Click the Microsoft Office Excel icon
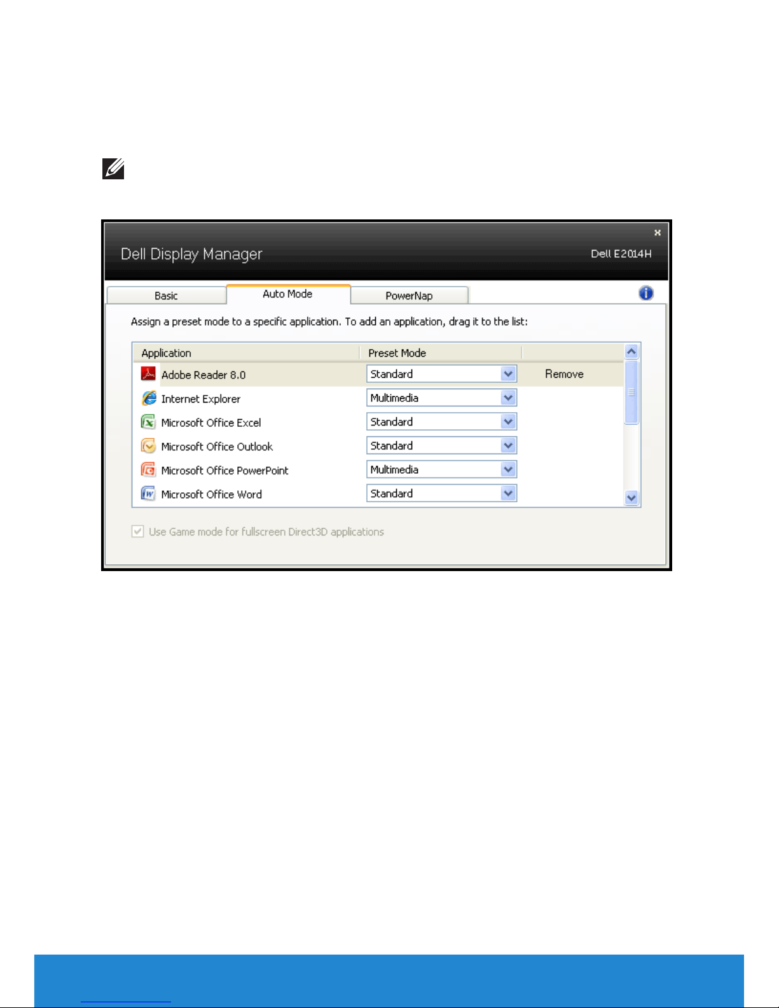The width and height of the screenshot is (779, 1008). click(x=148, y=422)
